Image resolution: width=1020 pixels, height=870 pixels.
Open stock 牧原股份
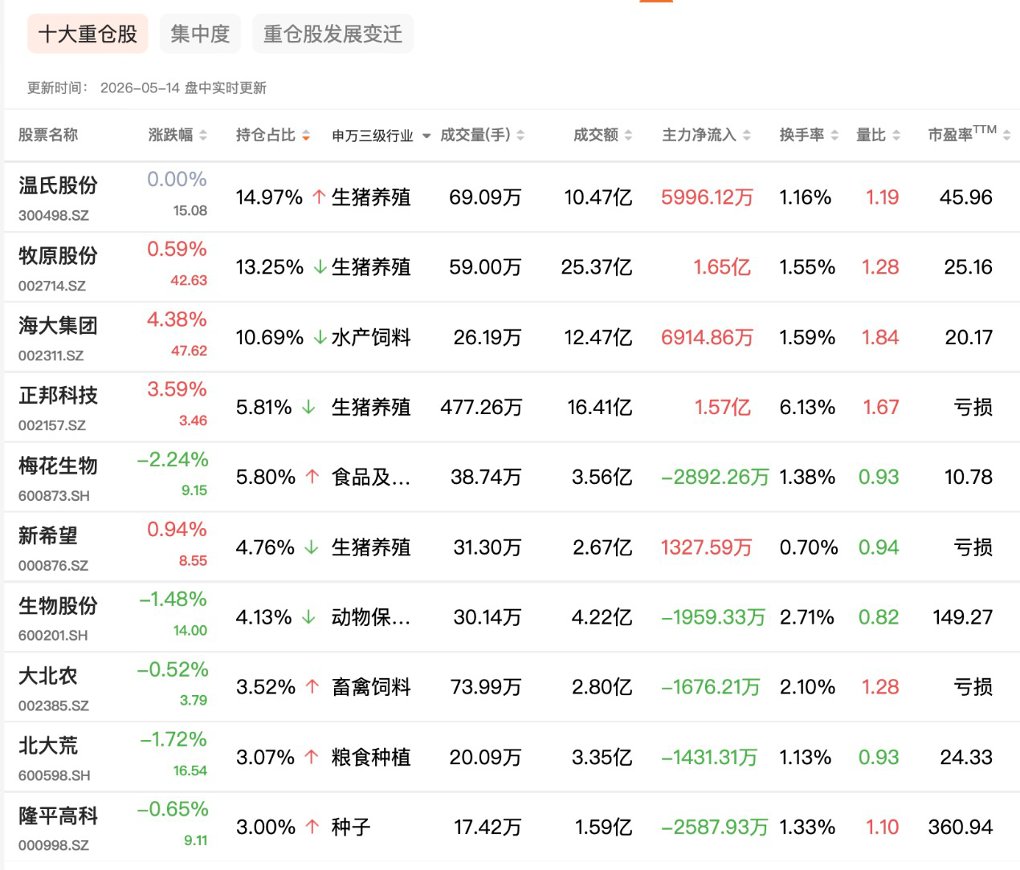(x=58, y=256)
